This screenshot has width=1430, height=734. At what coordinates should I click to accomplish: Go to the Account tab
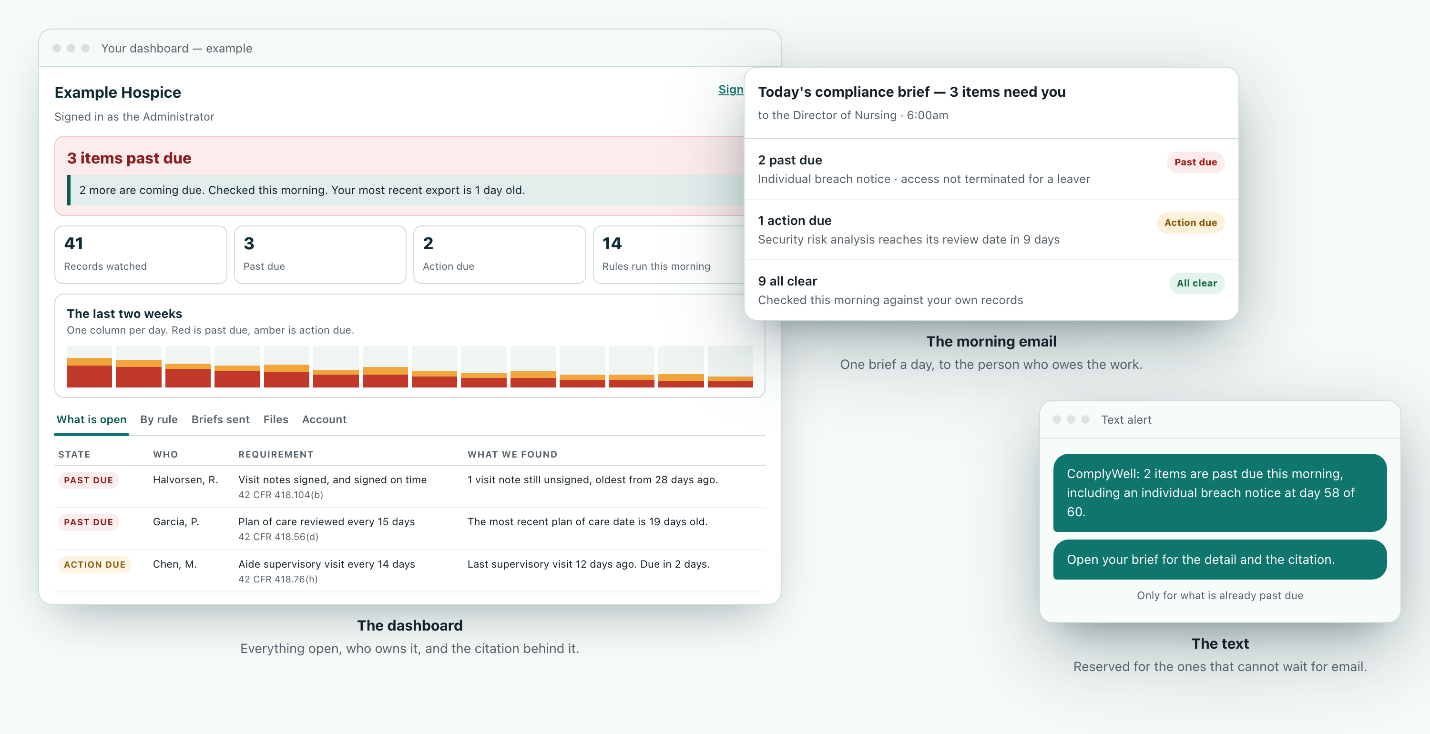coord(324,419)
